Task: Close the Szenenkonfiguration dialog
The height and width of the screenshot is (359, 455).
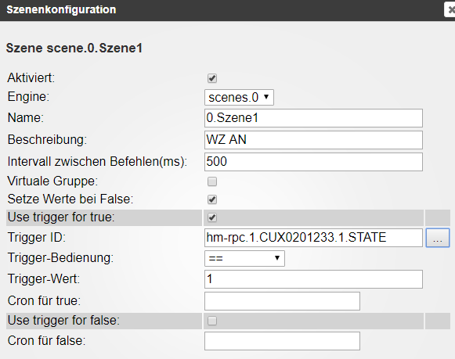Action: coord(450,10)
